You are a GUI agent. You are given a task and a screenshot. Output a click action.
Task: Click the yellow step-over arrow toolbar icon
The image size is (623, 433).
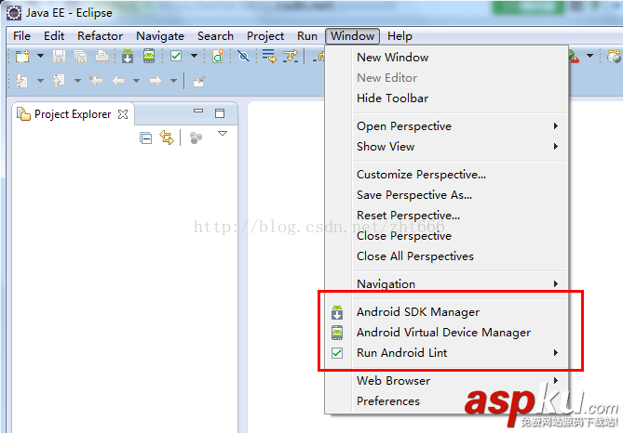point(291,57)
